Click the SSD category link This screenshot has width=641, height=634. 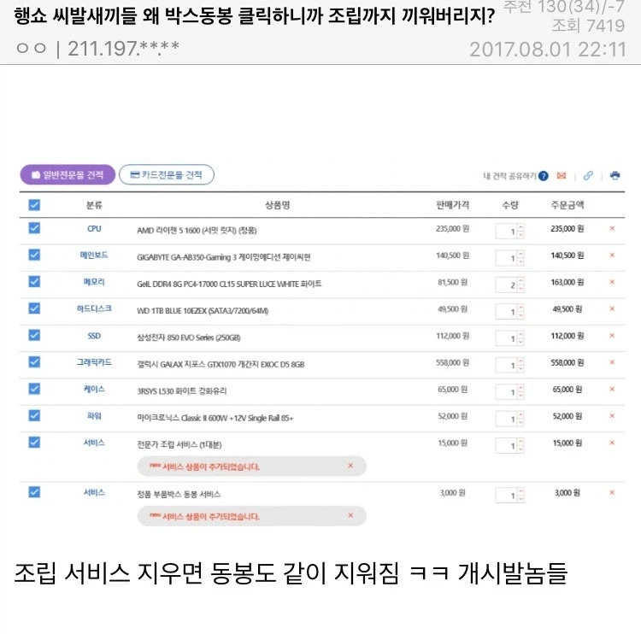(x=94, y=336)
